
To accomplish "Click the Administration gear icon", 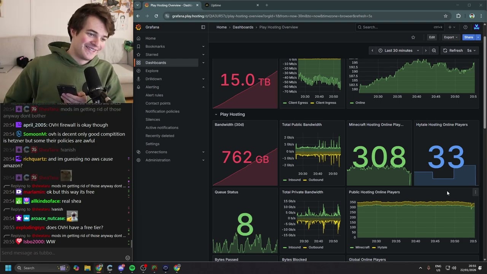I will coord(138,160).
